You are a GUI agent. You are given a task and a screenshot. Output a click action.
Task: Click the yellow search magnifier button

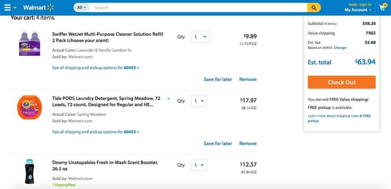(314, 8)
